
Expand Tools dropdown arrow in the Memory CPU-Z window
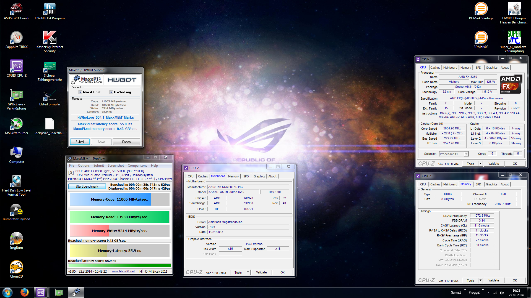[480, 280]
